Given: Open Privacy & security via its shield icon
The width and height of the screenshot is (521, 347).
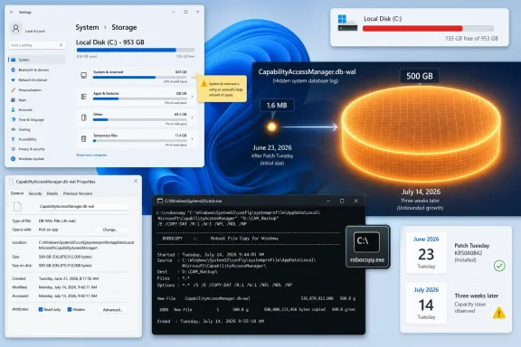Looking at the screenshot, I should [14, 149].
